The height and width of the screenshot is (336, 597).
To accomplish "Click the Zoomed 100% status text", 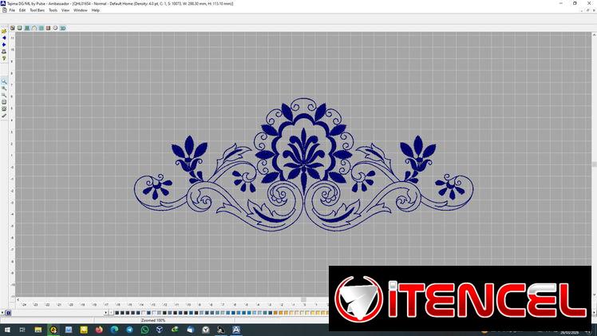I will 153,320.
